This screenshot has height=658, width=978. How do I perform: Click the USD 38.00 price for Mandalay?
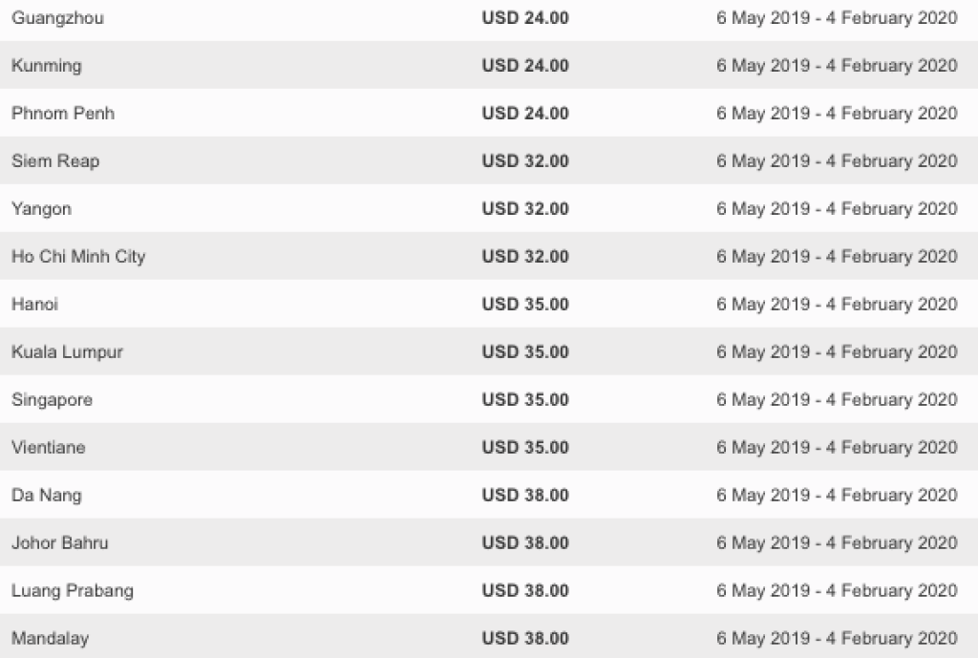coord(525,639)
